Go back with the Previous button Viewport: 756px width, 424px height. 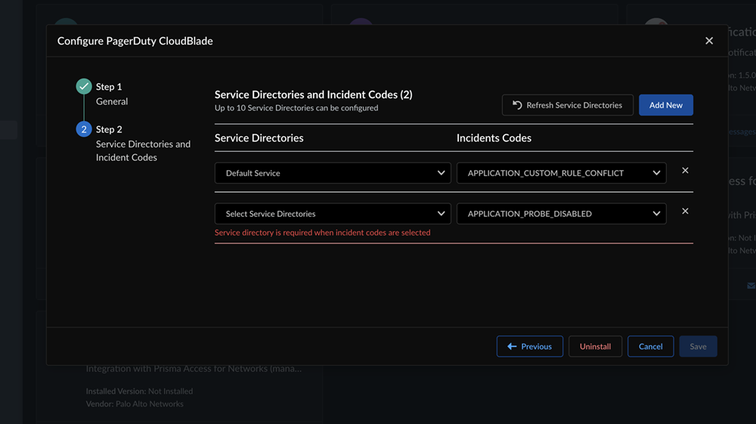(530, 346)
